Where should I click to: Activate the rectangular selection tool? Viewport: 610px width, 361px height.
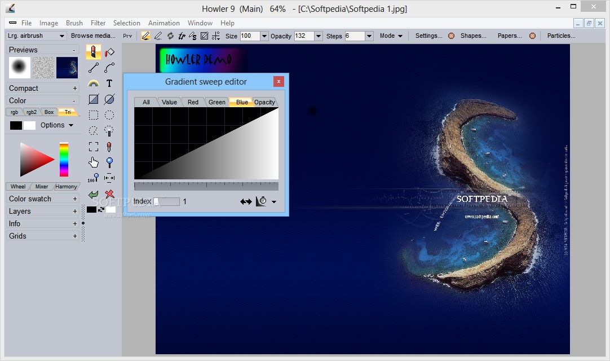click(x=94, y=115)
